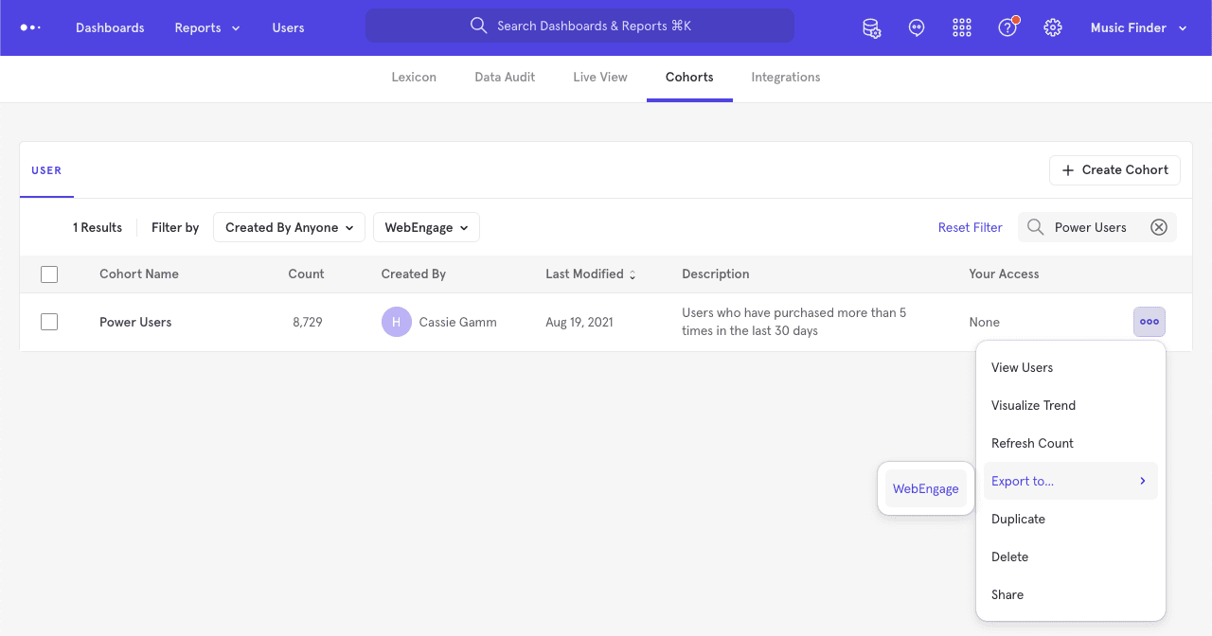
Task: Open the chat feedback bubble icon
Action: click(x=916, y=27)
